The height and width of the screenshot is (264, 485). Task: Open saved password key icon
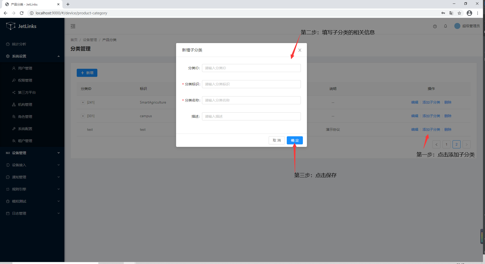(x=443, y=13)
